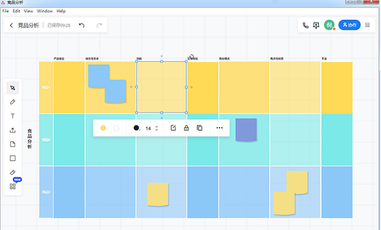The image size is (381, 230).
Task: Open the template grid with NEW badge
Action: (13, 186)
